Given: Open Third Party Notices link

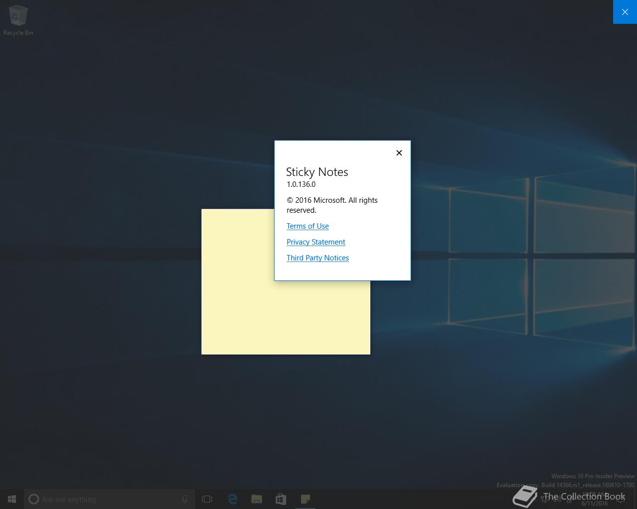Looking at the screenshot, I should [x=318, y=258].
